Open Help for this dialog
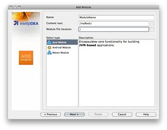This screenshot has height=130, width=167. [146, 114]
